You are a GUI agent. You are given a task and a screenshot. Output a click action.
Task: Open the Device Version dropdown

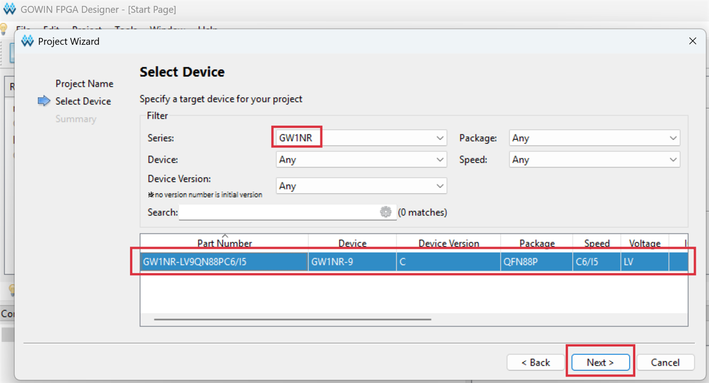pyautogui.click(x=361, y=186)
